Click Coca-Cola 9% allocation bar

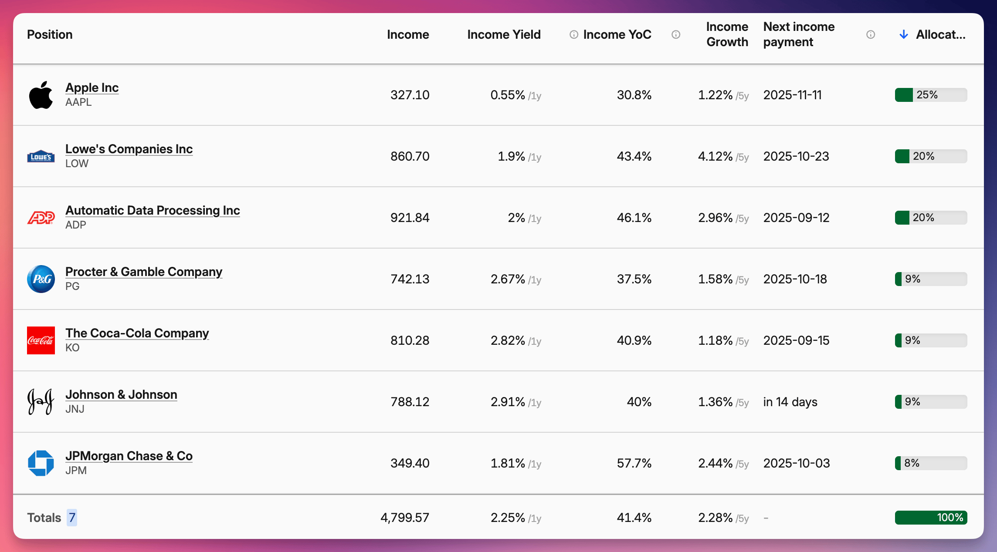coord(931,340)
